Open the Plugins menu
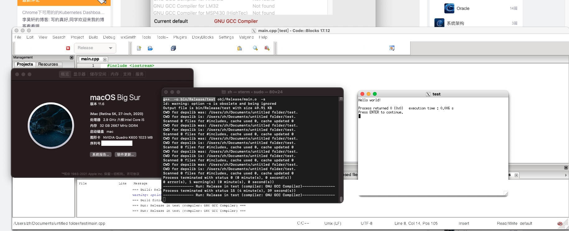Viewport: 569px width, 231px height. (180, 37)
